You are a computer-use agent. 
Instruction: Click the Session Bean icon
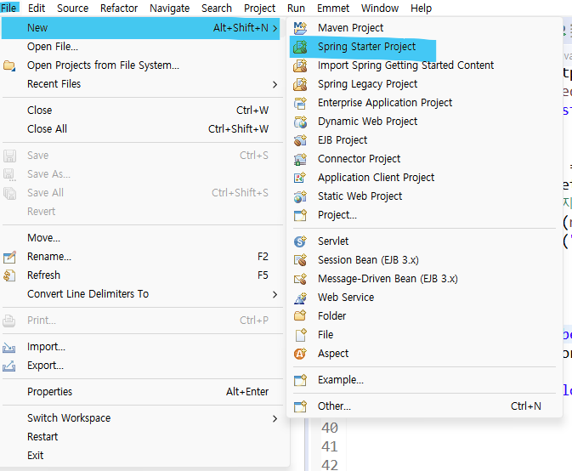click(x=300, y=260)
